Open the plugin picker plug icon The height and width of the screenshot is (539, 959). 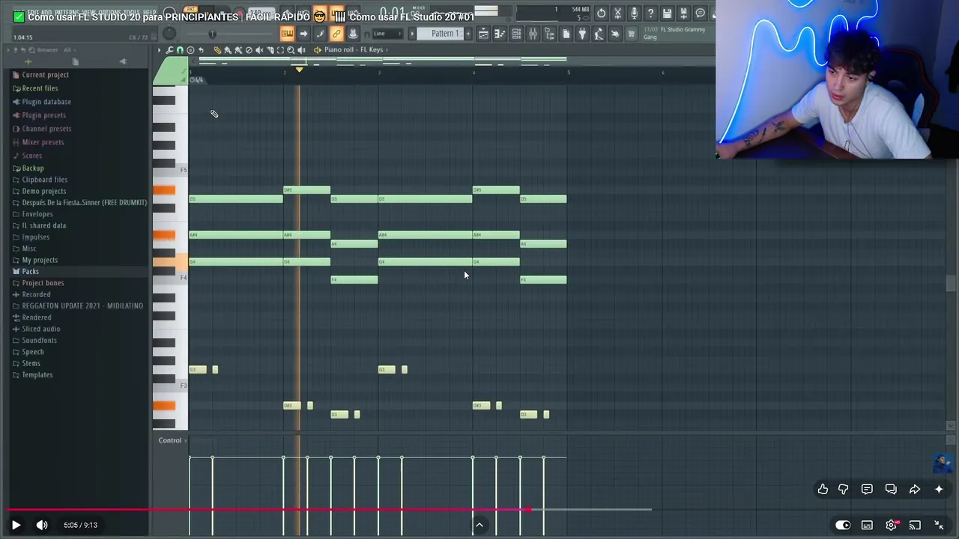tap(582, 34)
